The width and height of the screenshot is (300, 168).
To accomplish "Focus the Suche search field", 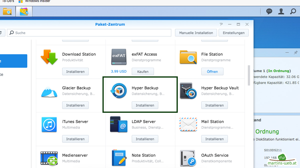I will pos(89,33).
